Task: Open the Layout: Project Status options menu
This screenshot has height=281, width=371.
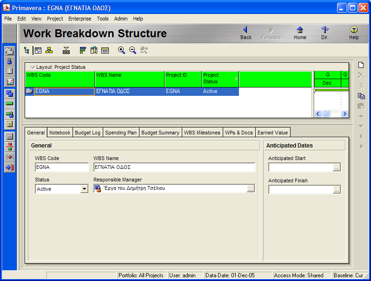Action: pos(58,67)
